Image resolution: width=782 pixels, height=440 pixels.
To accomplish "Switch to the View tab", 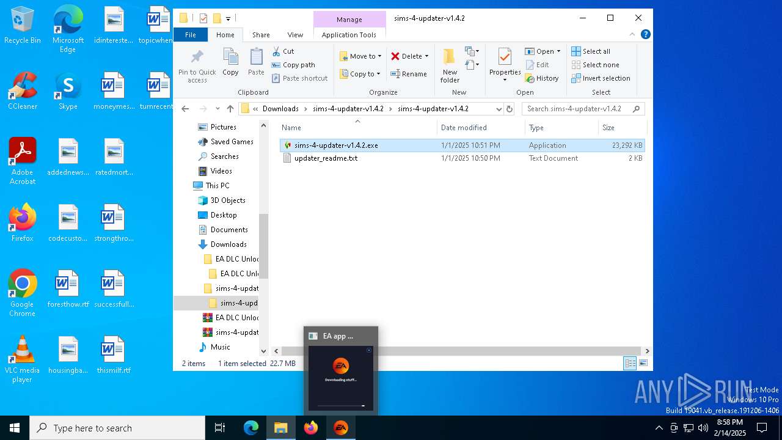I will pos(295,35).
